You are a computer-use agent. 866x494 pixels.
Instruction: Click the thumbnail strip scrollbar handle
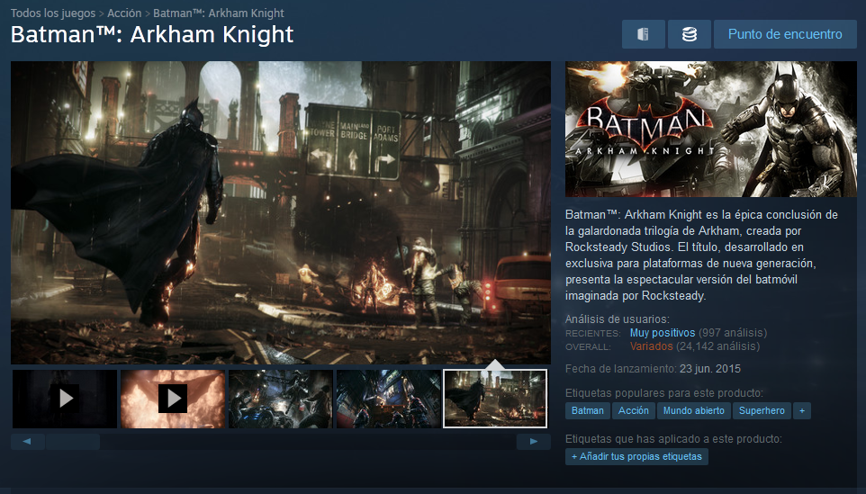tap(73, 442)
